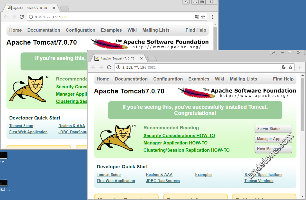Open Home in the 8081 window nav bar
Screen dimensions: 306x200
[103, 79]
